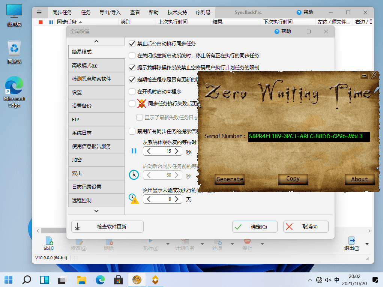383x287 pixels.
Task: Open the 查看 menu
Action: [x=135, y=12]
